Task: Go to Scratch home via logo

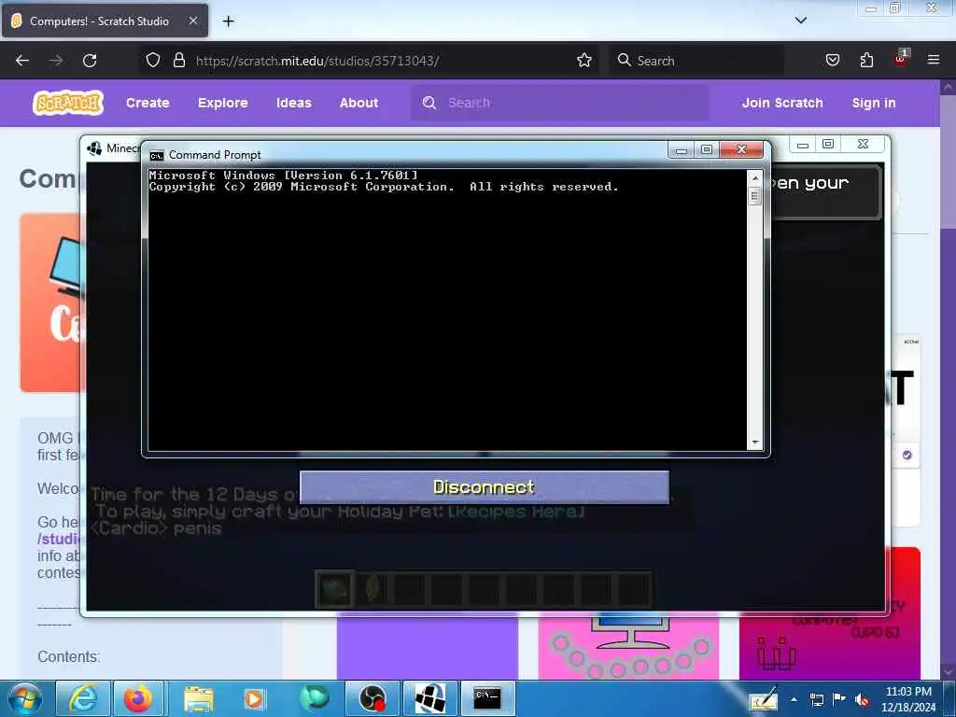Action: click(67, 103)
